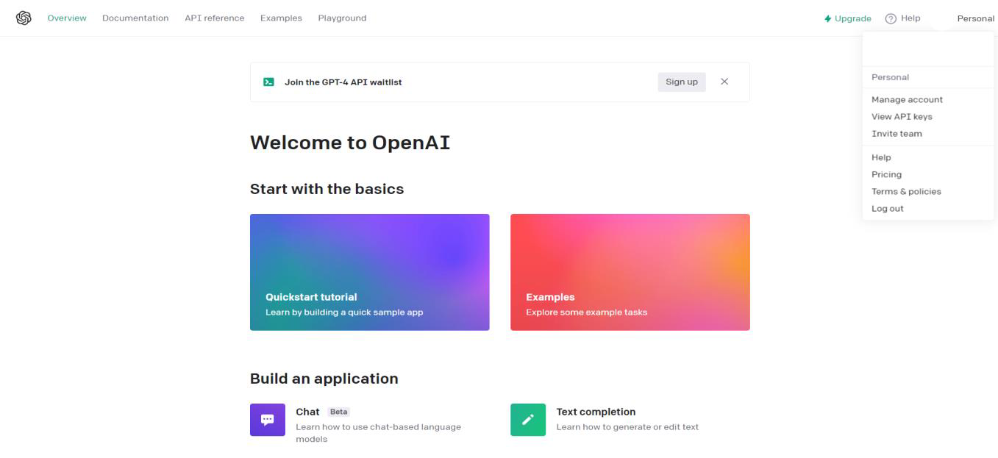Open the Quickstart tutorial card
998x458 pixels.
(370, 272)
